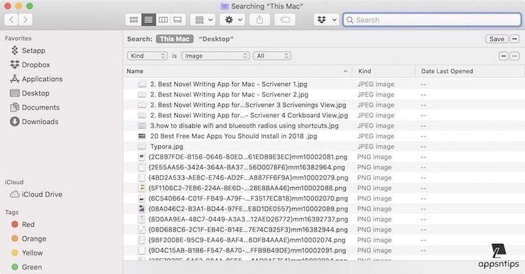Sort by the Kind column header

[383, 71]
